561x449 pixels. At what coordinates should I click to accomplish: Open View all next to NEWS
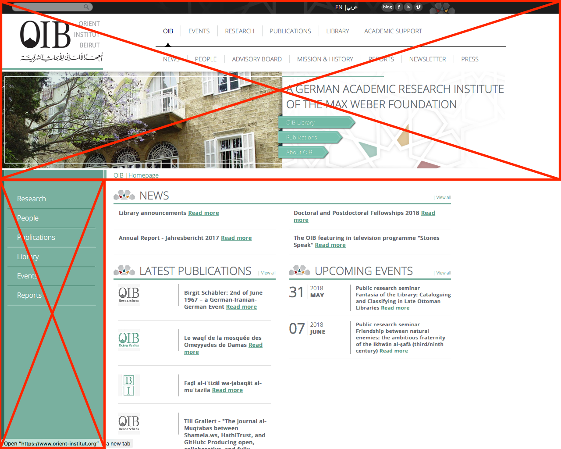click(443, 197)
